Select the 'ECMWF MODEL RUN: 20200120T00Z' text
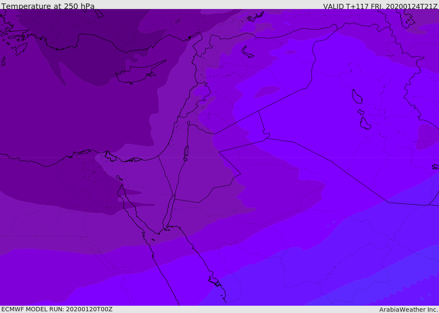Viewport: 439px width, 313px height. tap(57, 309)
